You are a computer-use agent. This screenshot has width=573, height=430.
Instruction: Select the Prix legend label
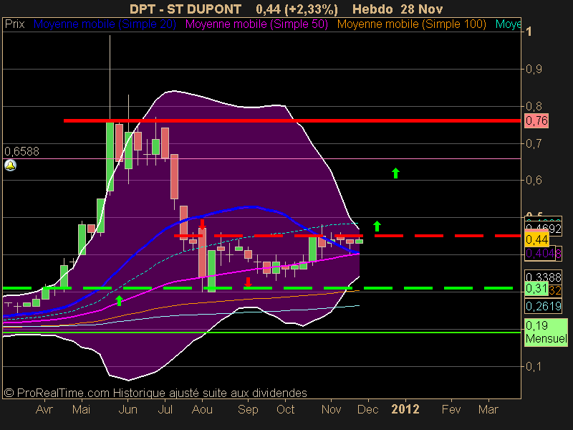click(x=14, y=24)
